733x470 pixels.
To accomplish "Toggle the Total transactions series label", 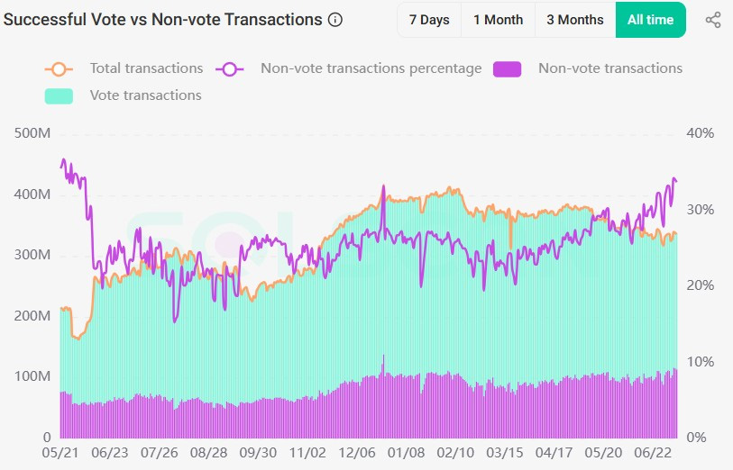I will [x=146, y=68].
